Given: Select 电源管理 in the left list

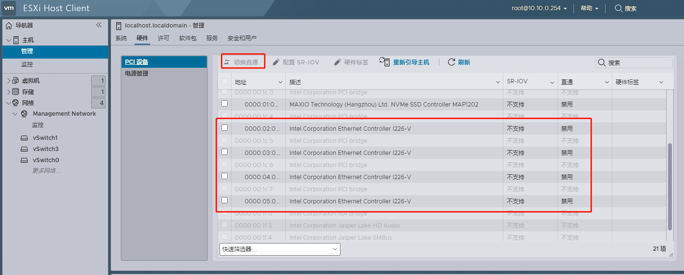Looking at the screenshot, I should 137,74.
